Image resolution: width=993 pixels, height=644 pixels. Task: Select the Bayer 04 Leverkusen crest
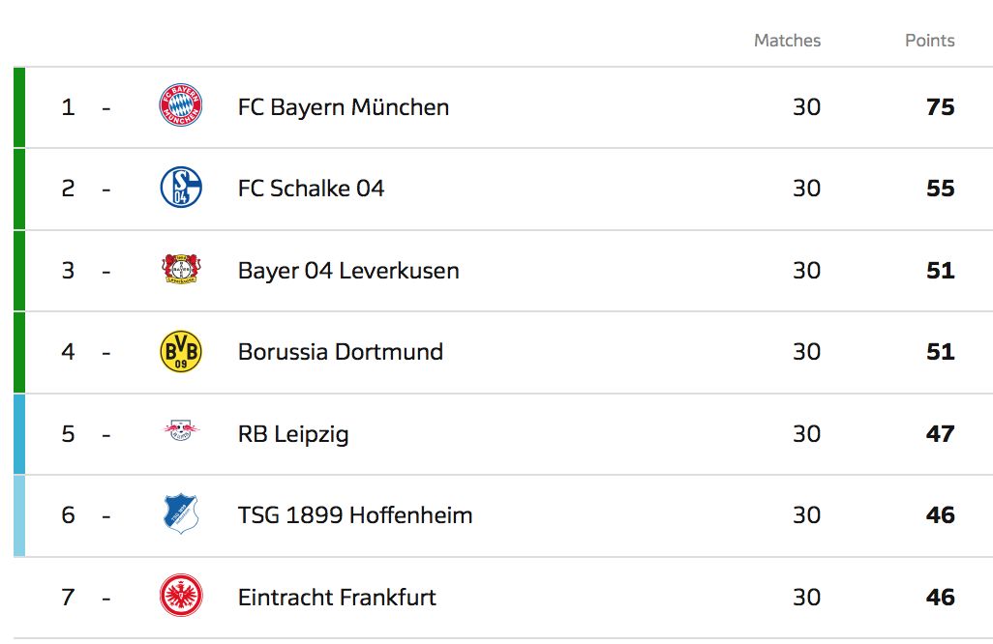click(181, 270)
